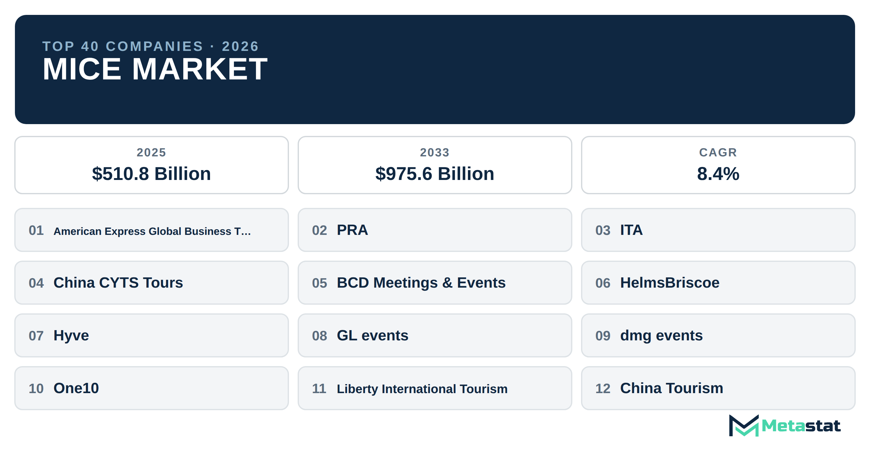This screenshot has height=453, width=870.
Task: Click the China CYTS Tours entry
Action: [151, 283]
